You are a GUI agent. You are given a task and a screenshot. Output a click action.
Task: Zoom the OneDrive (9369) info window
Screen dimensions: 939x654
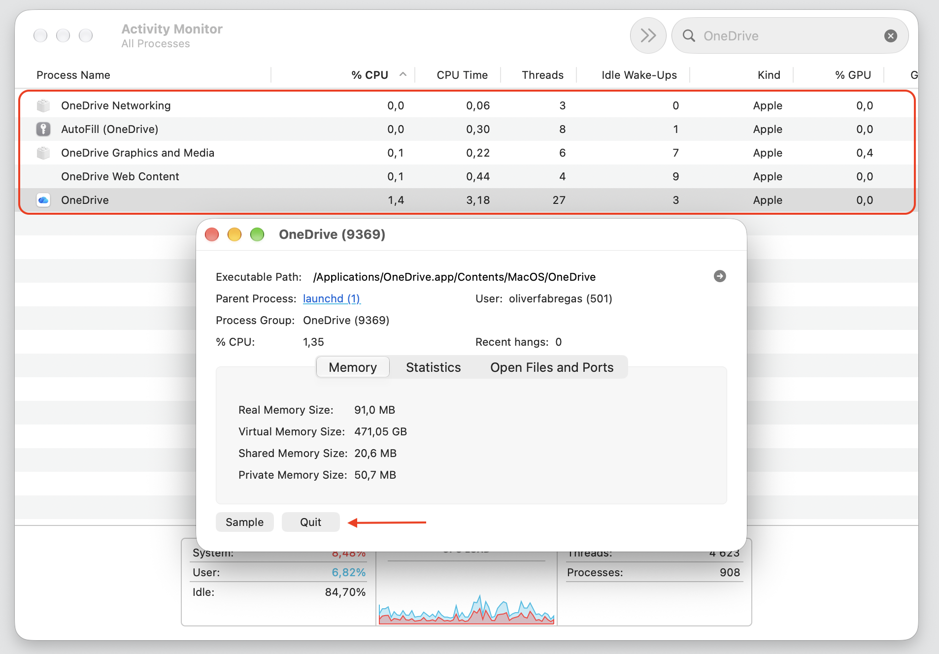[x=257, y=234]
